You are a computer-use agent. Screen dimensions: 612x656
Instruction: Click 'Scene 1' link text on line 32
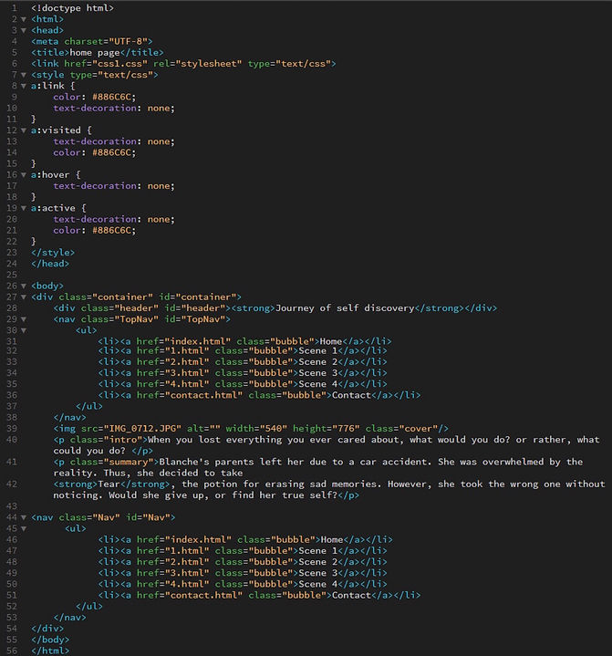[x=318, y=351]
